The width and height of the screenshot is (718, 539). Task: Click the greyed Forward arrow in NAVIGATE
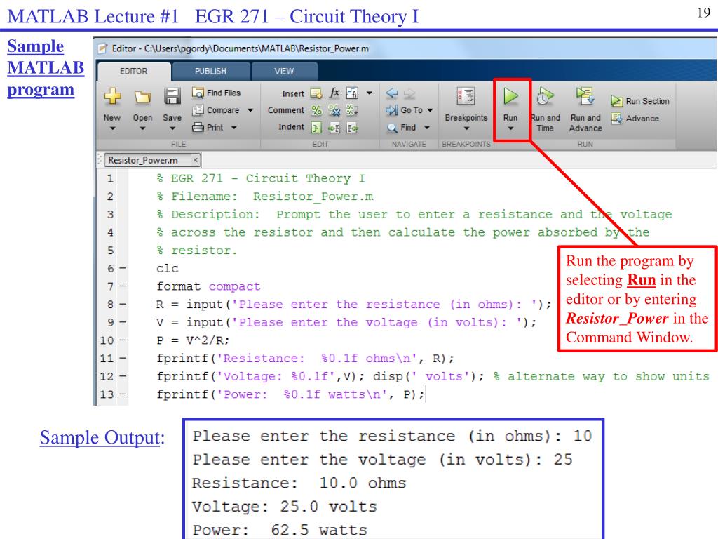[x=409, y=93]
